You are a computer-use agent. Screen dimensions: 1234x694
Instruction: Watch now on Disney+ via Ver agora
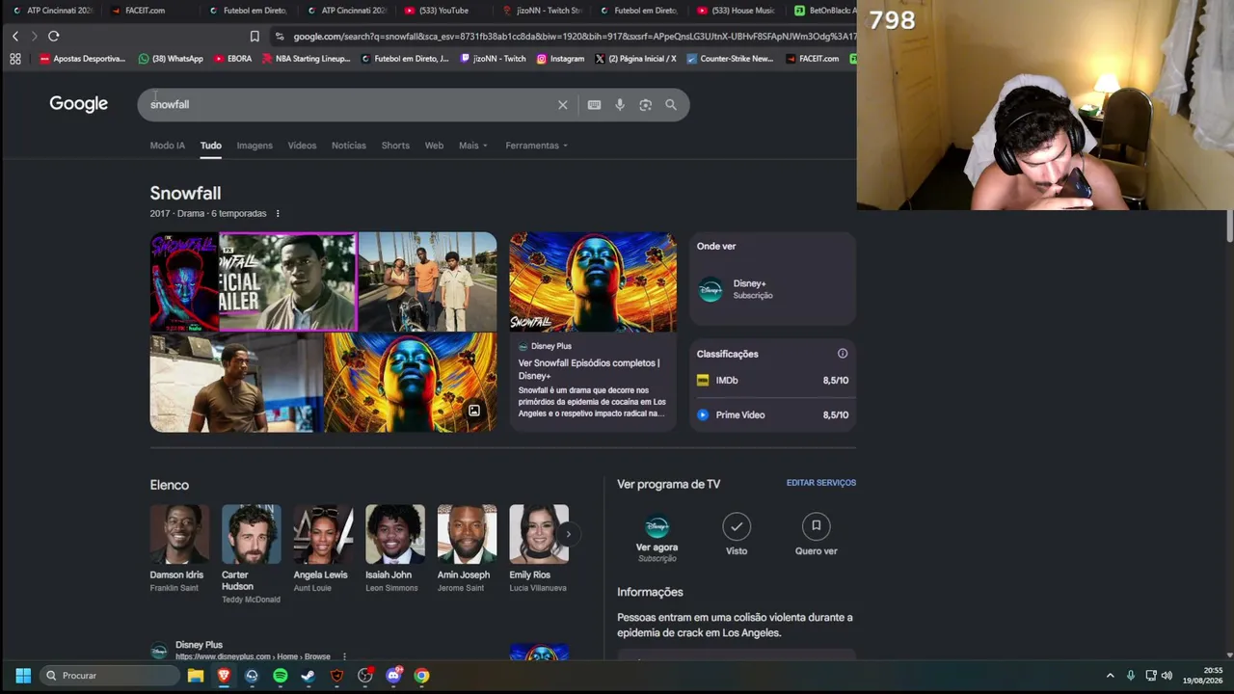657,538
